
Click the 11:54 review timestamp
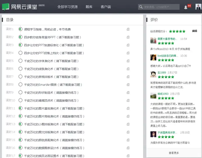(x=183, y=39)
